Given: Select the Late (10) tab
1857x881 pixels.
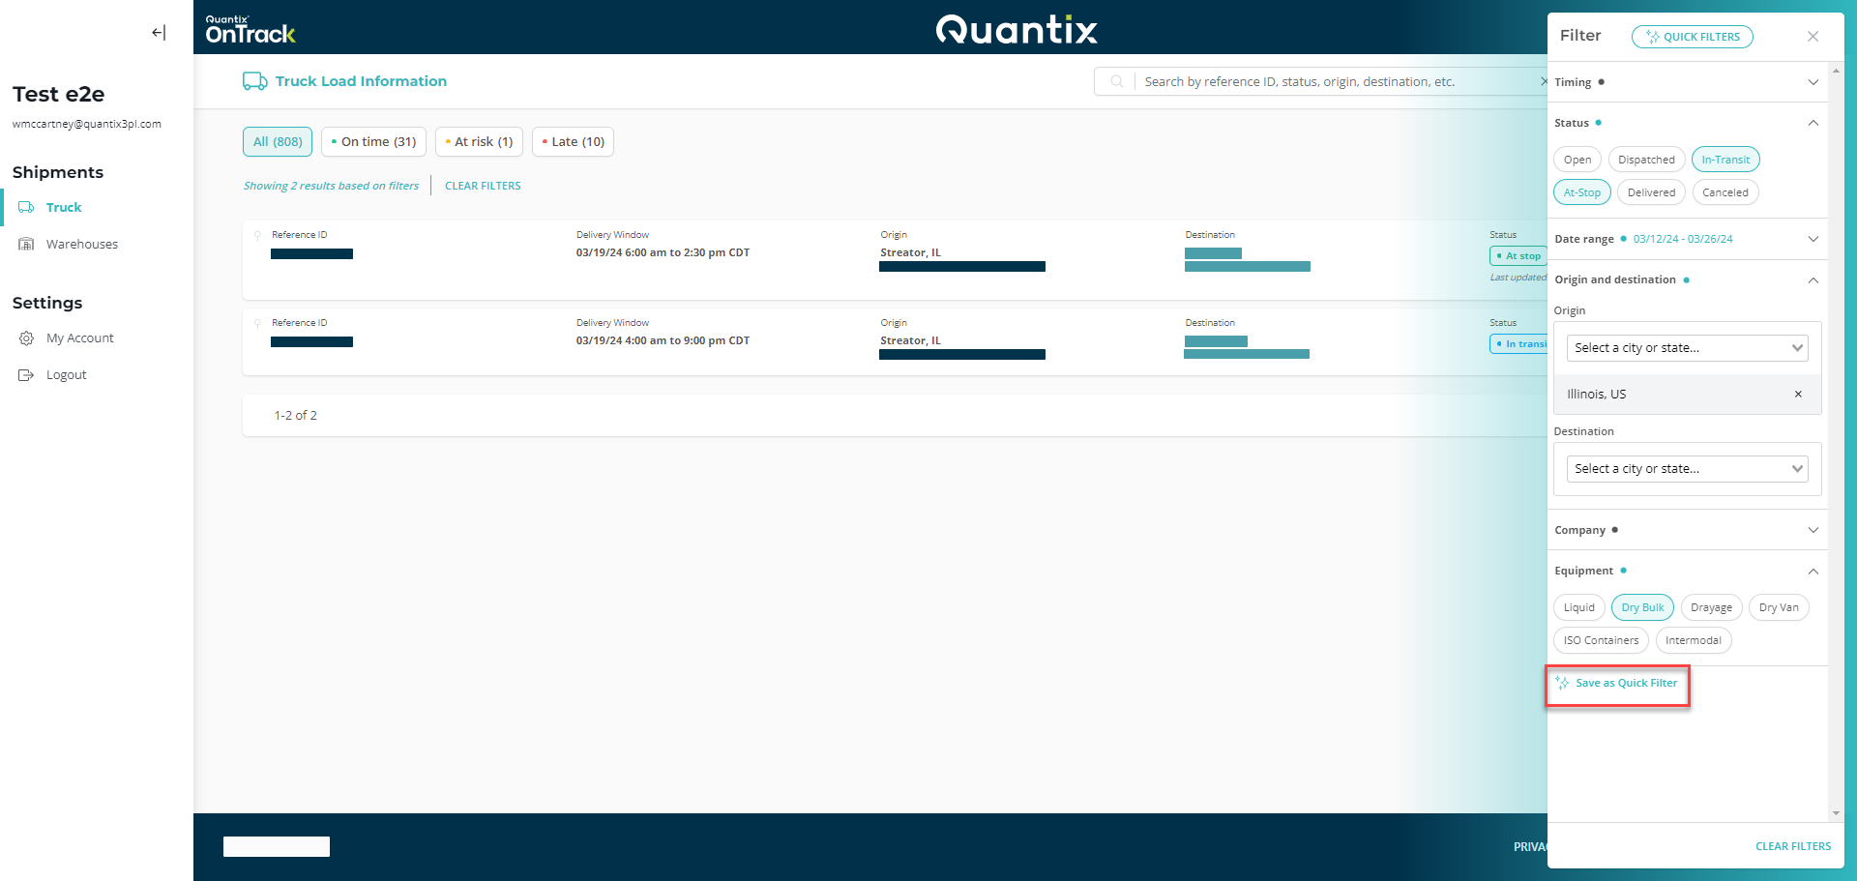Looking at the screenshot, I should pyautogui.click(x=573, y=142).
